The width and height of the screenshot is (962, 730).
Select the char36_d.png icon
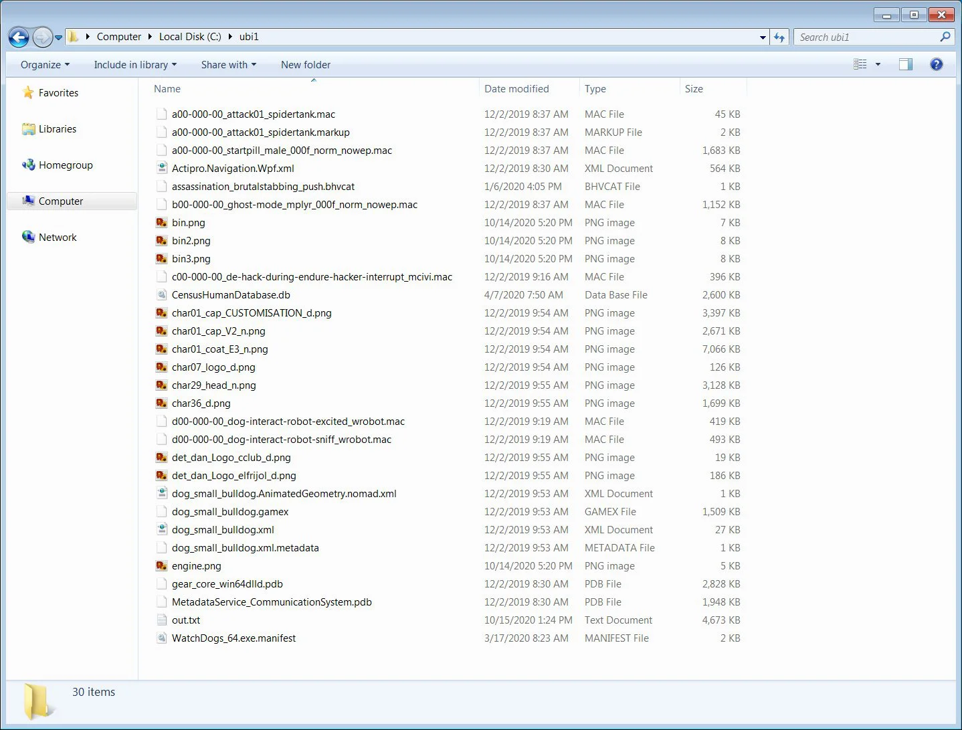(x=161, y=403)
